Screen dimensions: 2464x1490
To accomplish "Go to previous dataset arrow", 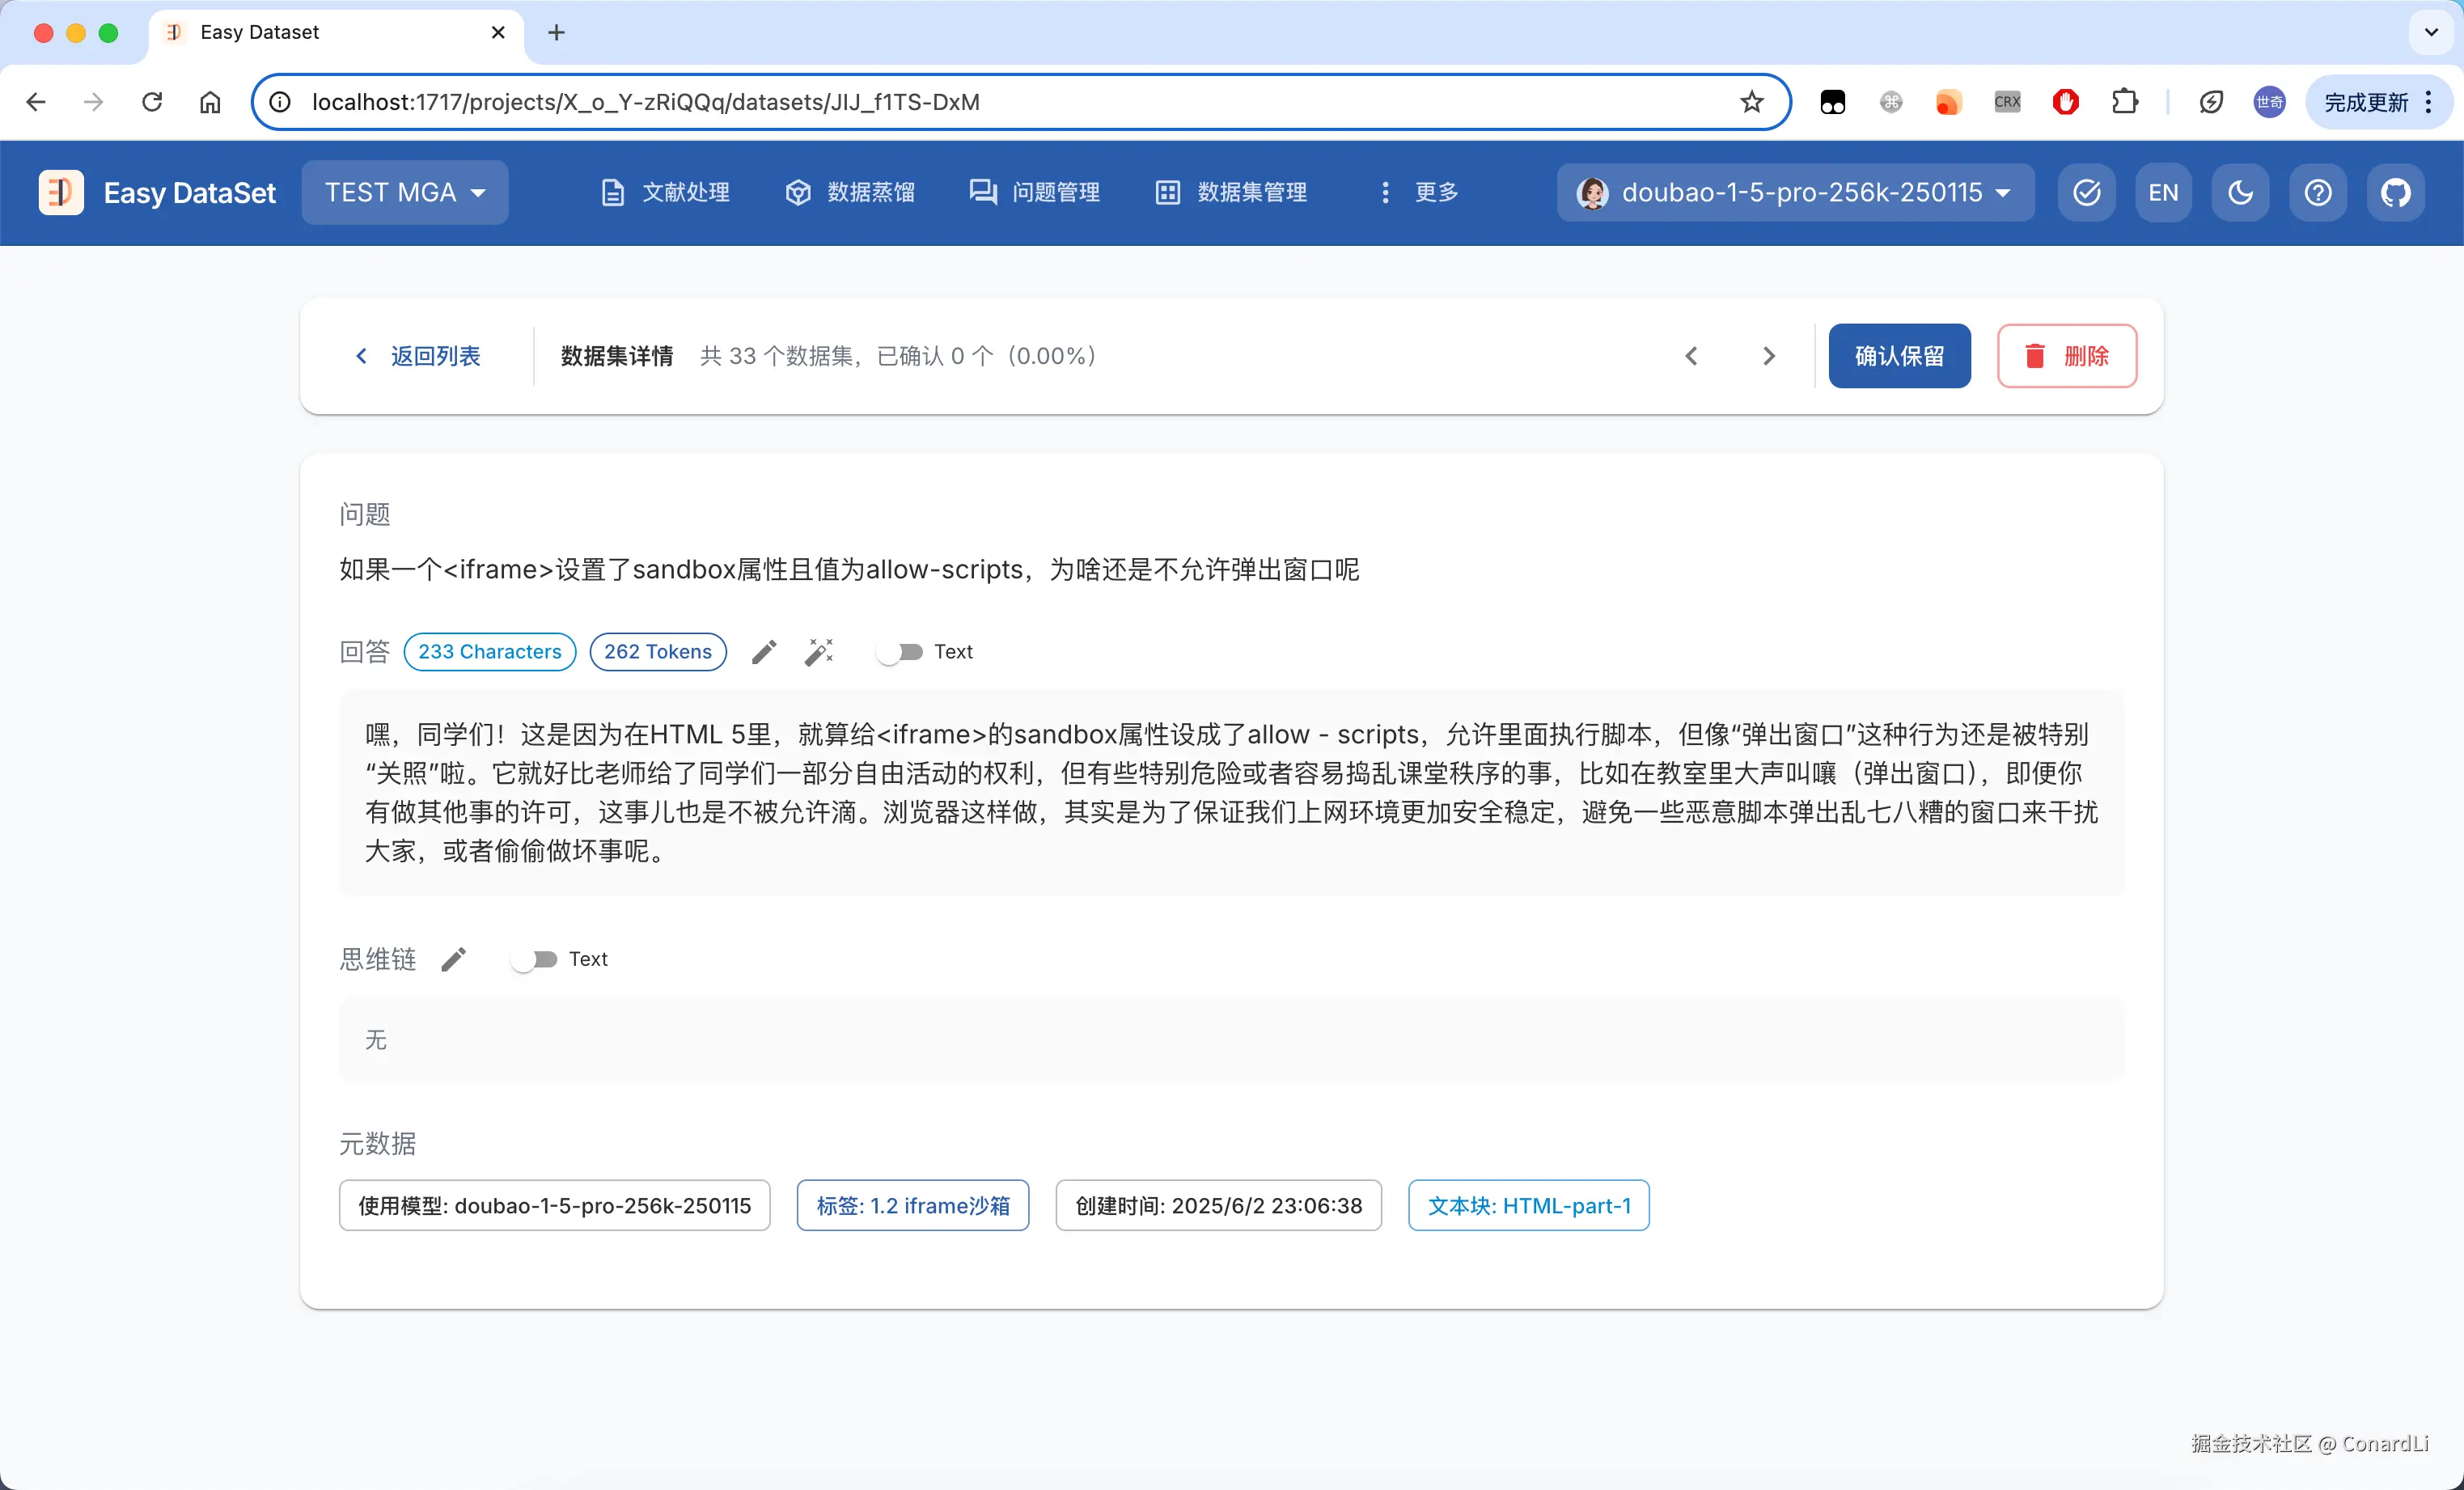I will 1691,356.
